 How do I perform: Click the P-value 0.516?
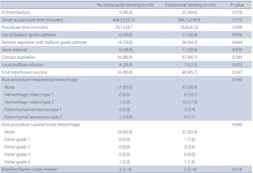tap(237, 170)
